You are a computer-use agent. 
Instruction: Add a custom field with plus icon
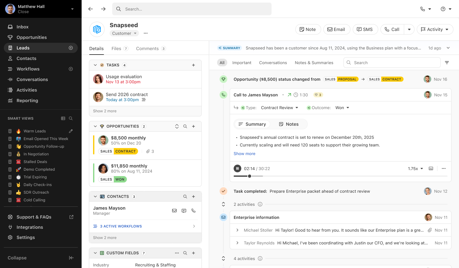coord(193,253)
